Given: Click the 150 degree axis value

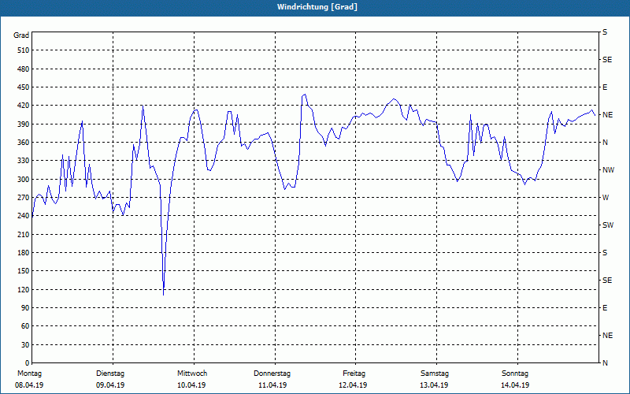Looking at the screenshot, I should (x=23, y=271).
